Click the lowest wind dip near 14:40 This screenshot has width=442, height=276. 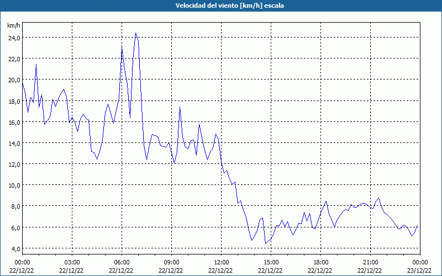pyautogui.click(x=266, y=243)
